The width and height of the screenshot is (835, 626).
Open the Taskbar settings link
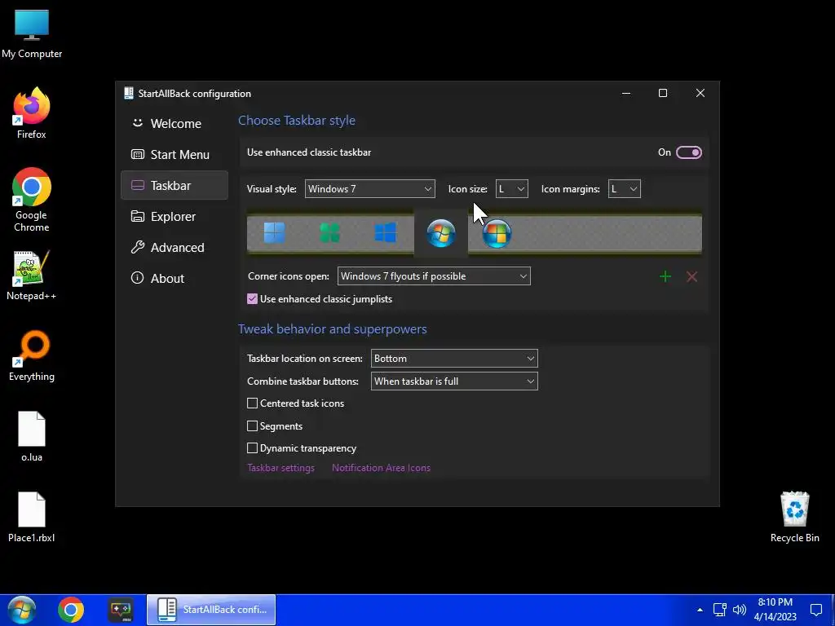[x=281, y=468]
